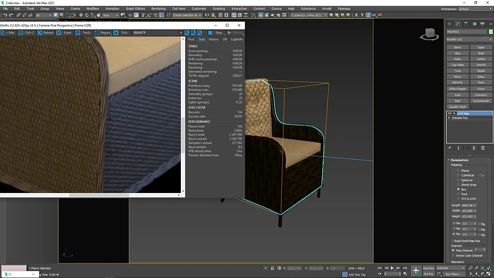Stop the Corona interactive render
Screen dimensions: 494x278
coord(216,33)
